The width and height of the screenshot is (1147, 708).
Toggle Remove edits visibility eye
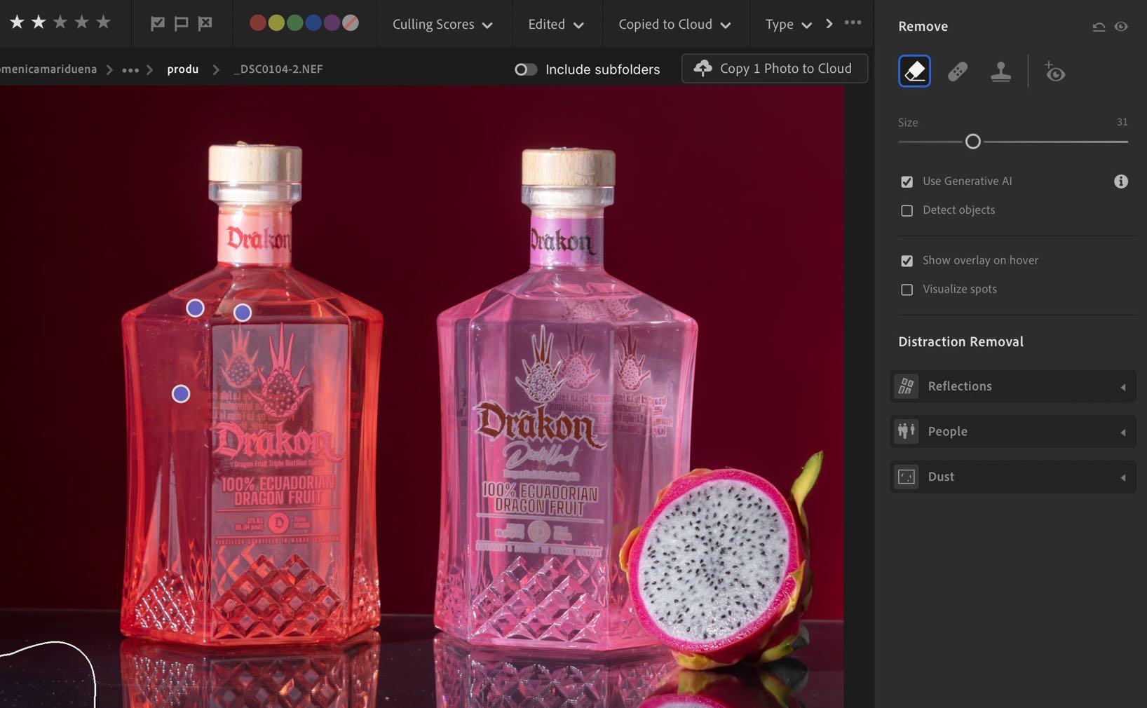click(x=1121, y=27)
